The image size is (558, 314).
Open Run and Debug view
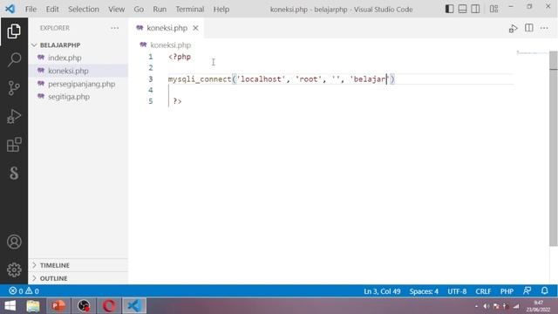coord(14,116)
